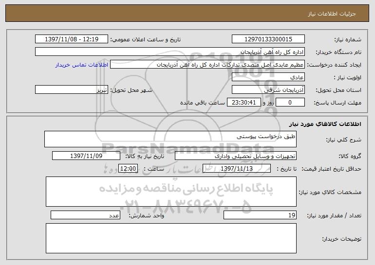Click the label اولویت نیاز
The height and width of the screenshot is (265, 375).
(348, 77)
